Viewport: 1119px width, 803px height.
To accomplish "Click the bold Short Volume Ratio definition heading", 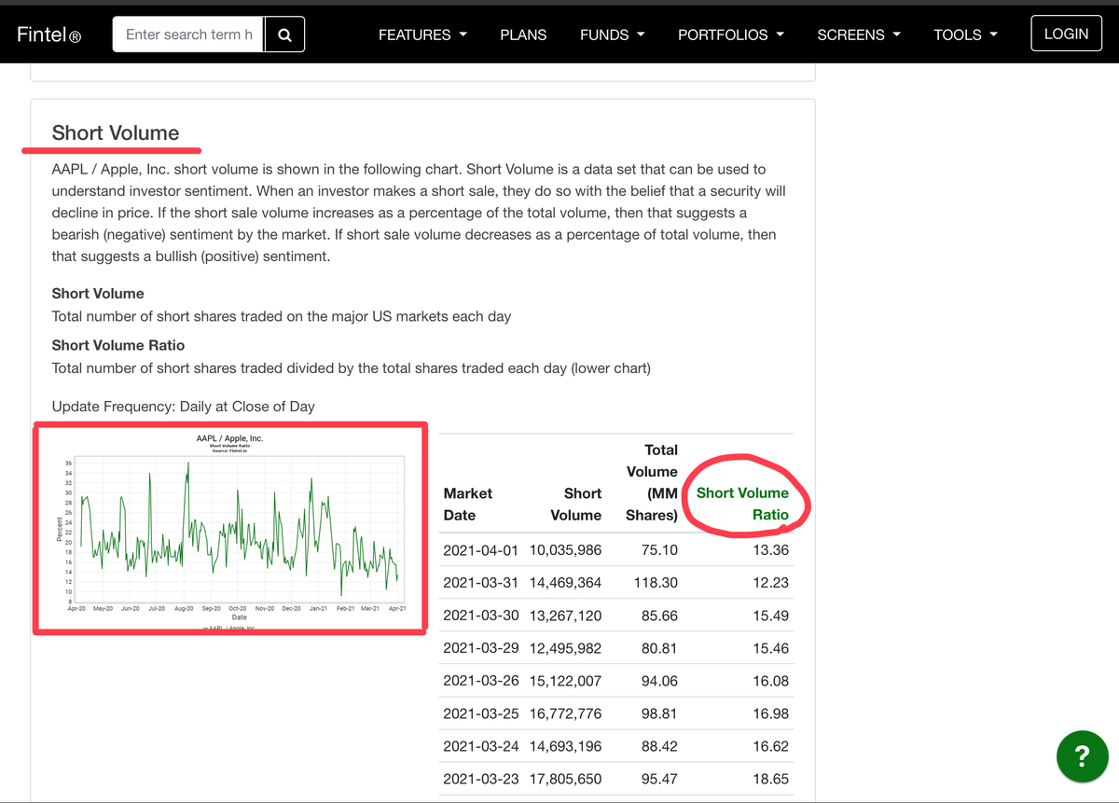I will pyautogui.click(x=118, y=345).
